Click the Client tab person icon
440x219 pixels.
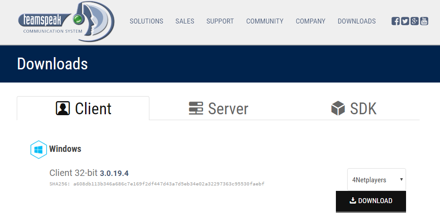[63, 108]
